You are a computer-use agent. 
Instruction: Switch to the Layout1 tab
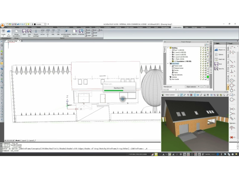click(x=24, y=141)
